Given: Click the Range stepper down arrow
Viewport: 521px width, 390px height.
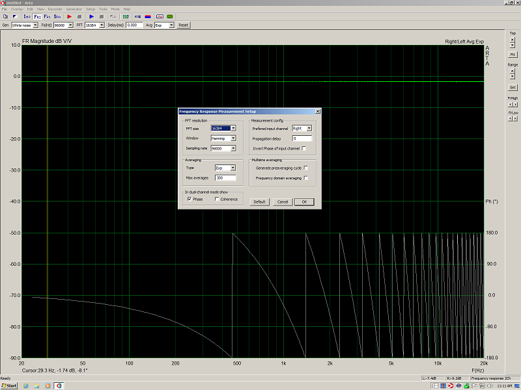Looking at the screenshot, I should (x=513, y=77).
